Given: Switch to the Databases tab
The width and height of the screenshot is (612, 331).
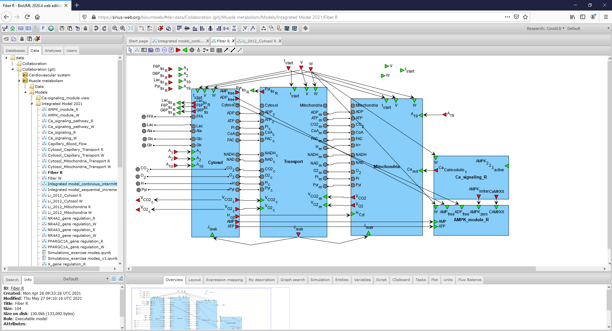Looking at the screenshot, I should point(15,51).
